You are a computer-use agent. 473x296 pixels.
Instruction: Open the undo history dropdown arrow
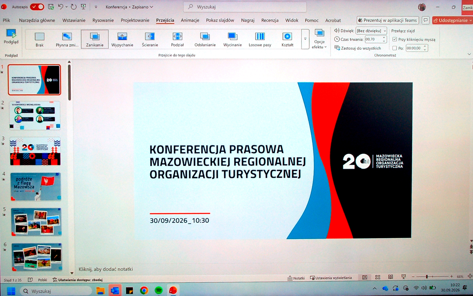[x=67, y=7]
